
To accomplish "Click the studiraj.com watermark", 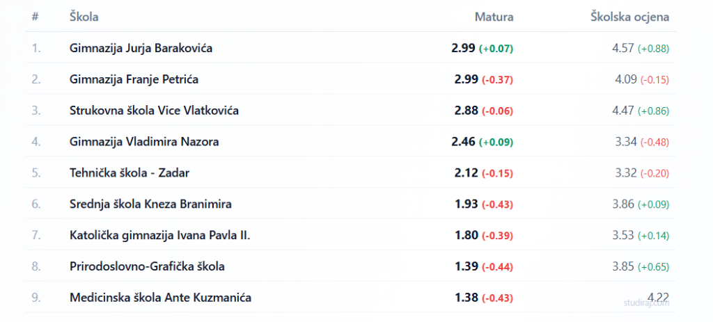I will (645, 303).
